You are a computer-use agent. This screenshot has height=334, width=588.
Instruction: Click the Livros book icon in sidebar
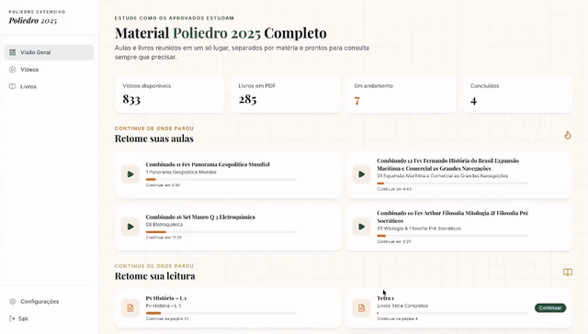tap(12, 86)
